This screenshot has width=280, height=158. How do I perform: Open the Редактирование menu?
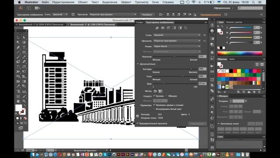[63, 2]
